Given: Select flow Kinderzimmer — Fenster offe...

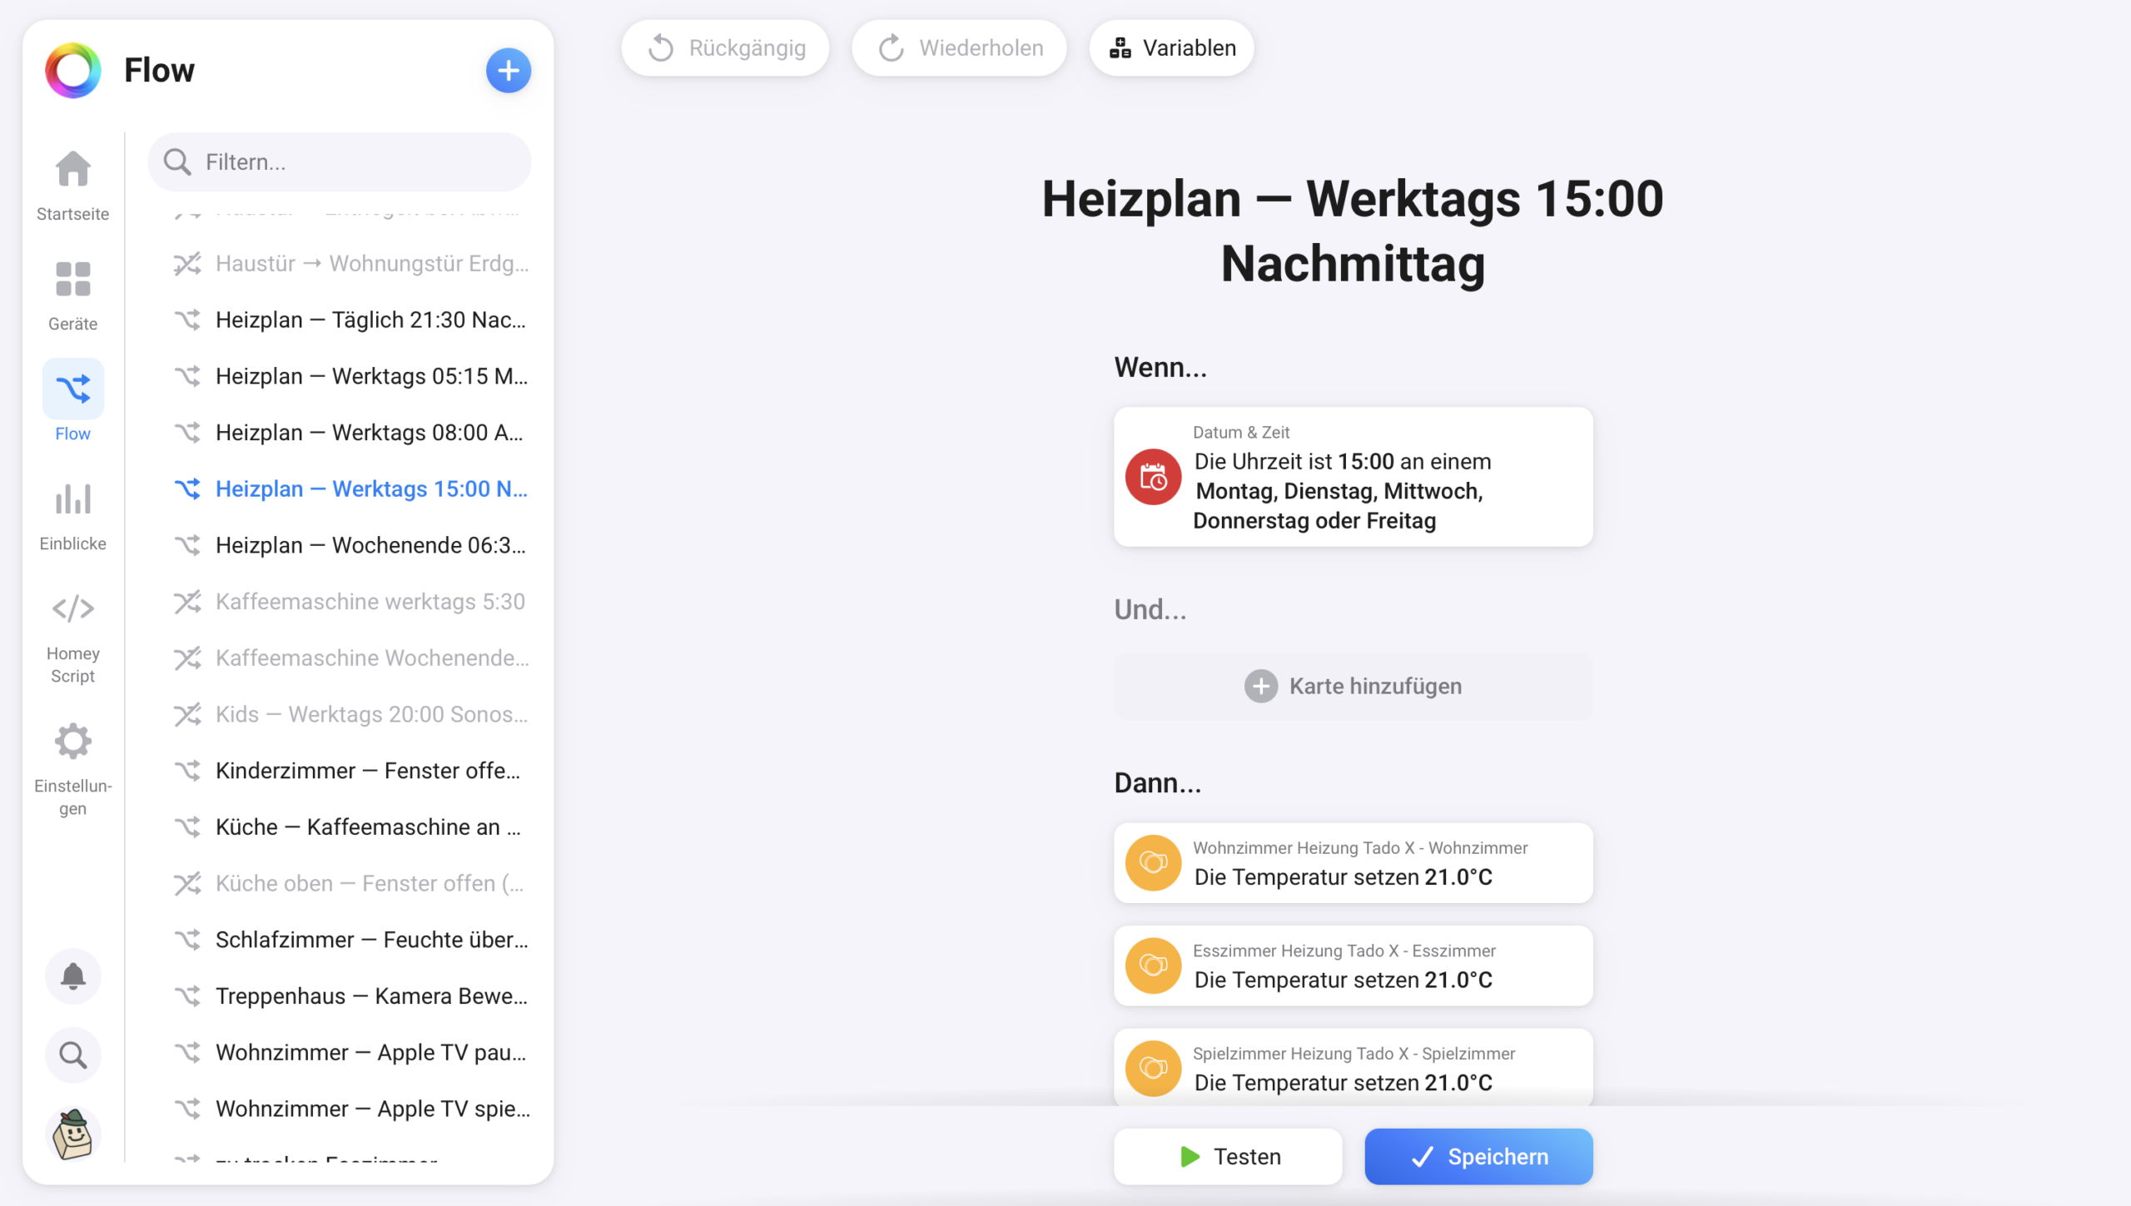Looking at the screenshot, I should point(350,771).
